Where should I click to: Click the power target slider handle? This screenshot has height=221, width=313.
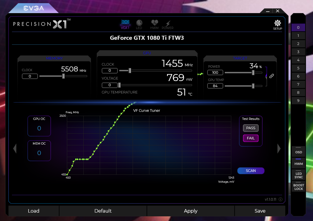coord(253,73)
